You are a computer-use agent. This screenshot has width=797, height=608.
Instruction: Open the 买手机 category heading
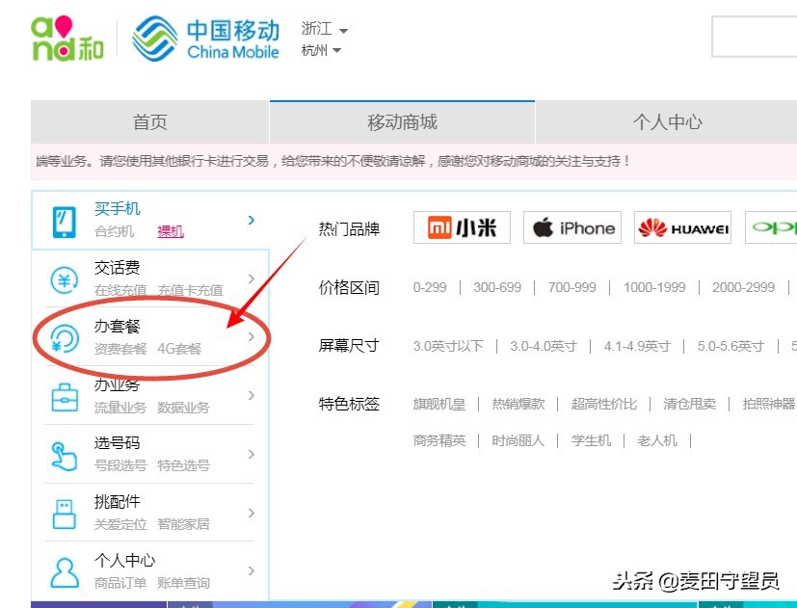[117, 208]
